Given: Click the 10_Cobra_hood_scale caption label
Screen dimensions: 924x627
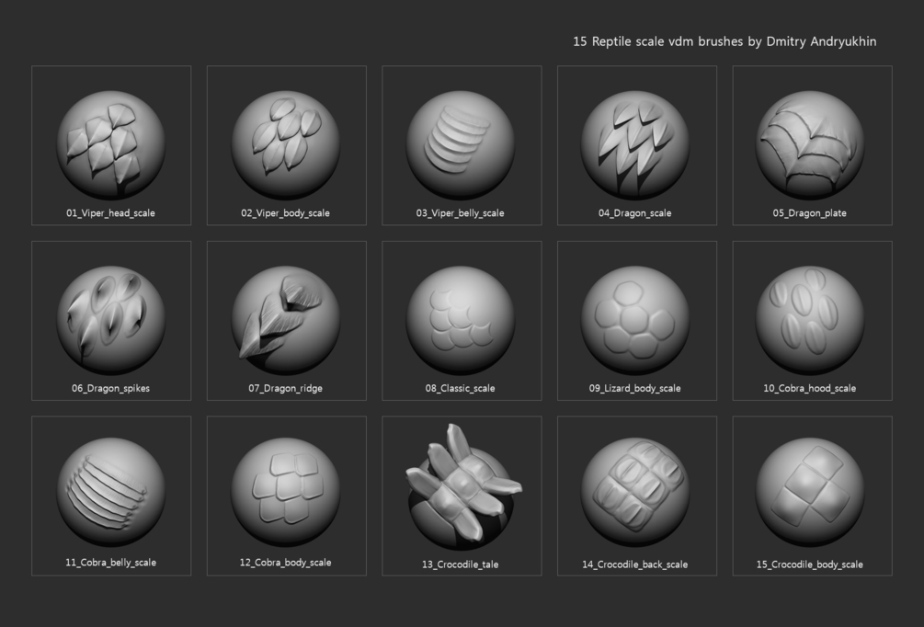Looking at the screenshot, I should (810, 388).
